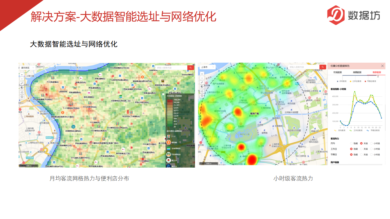Select the 清美鲜食(崮山路店) store label

[x=163, y=85]
